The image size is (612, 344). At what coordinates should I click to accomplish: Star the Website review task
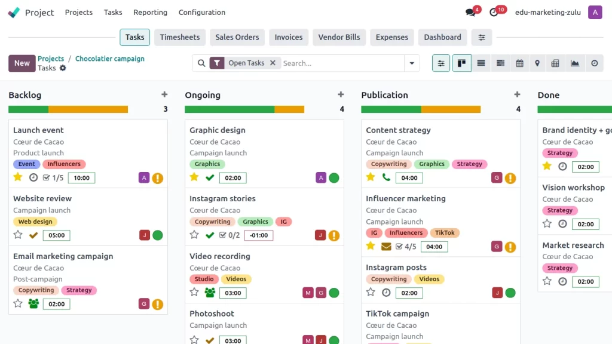18,235
